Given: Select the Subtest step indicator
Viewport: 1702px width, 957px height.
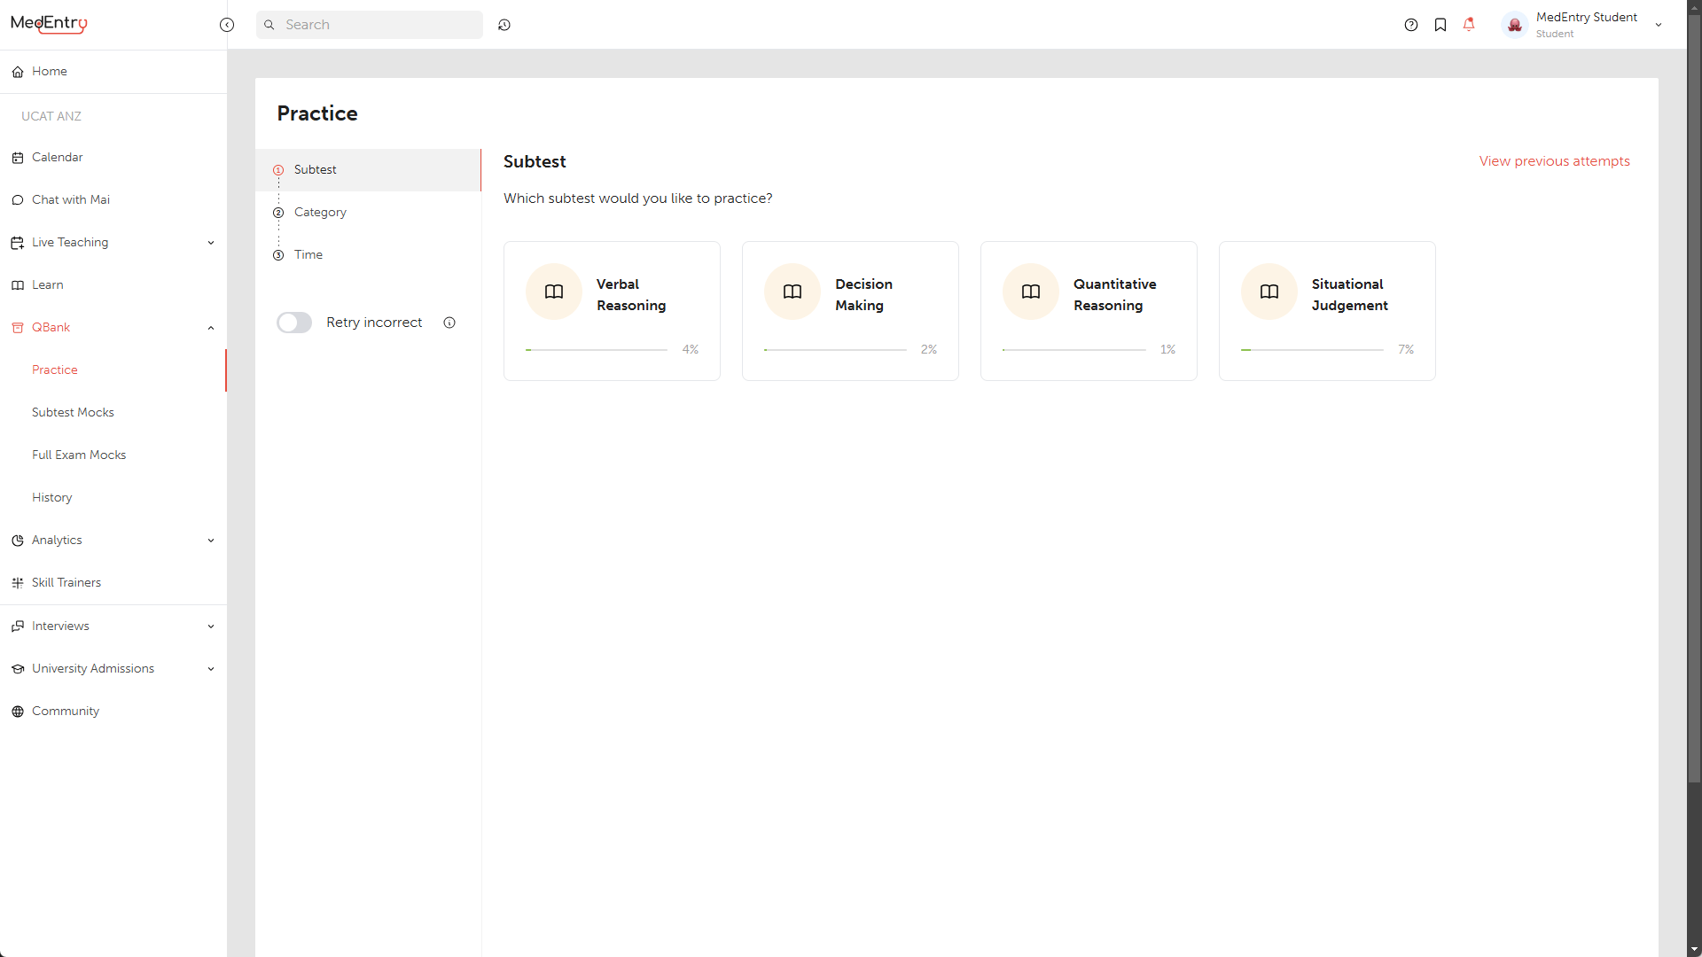Looking at the screenshot, I should click(315, 169).
